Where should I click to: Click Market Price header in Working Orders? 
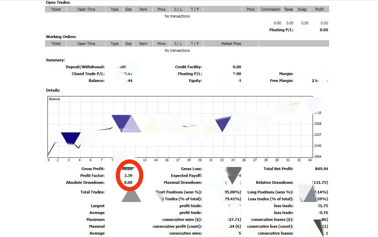(x=231, y=44)
